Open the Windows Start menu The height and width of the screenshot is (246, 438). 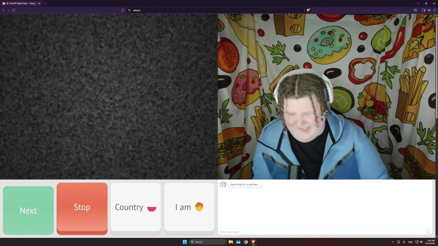pos(185,242)
